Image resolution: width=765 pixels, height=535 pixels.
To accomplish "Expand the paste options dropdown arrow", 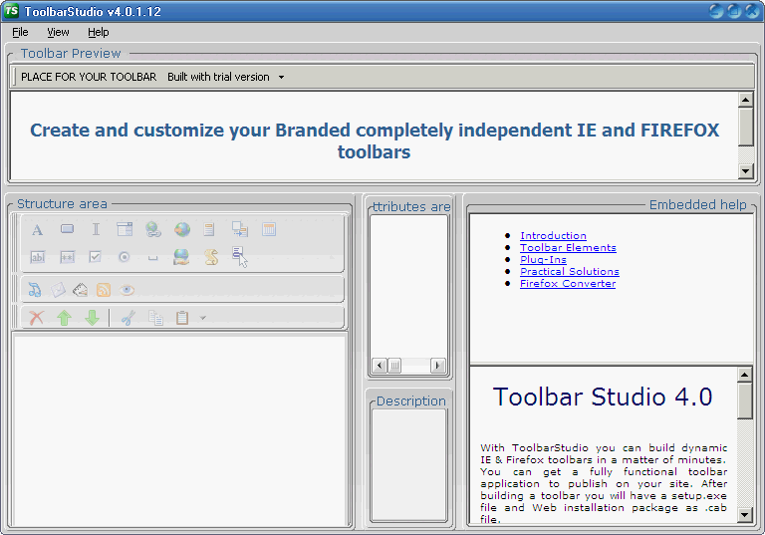I will (203, 318).
